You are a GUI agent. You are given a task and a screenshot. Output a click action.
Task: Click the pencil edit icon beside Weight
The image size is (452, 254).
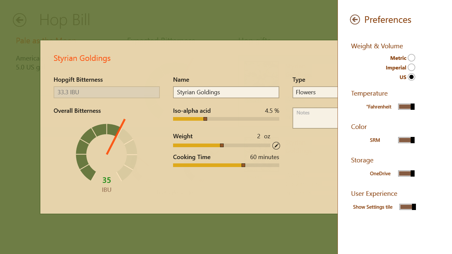276,146
